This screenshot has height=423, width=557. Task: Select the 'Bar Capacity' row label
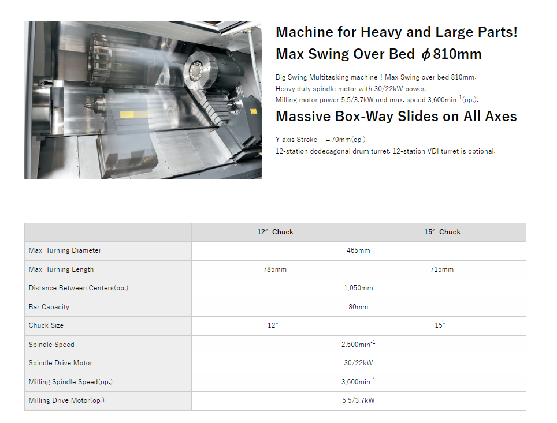pyautogui.click(x=49, y=307)
